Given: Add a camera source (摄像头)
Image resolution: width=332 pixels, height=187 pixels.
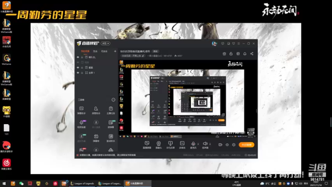Looking at the screenshot, I should pyautogui.click(x=159, y=145).
